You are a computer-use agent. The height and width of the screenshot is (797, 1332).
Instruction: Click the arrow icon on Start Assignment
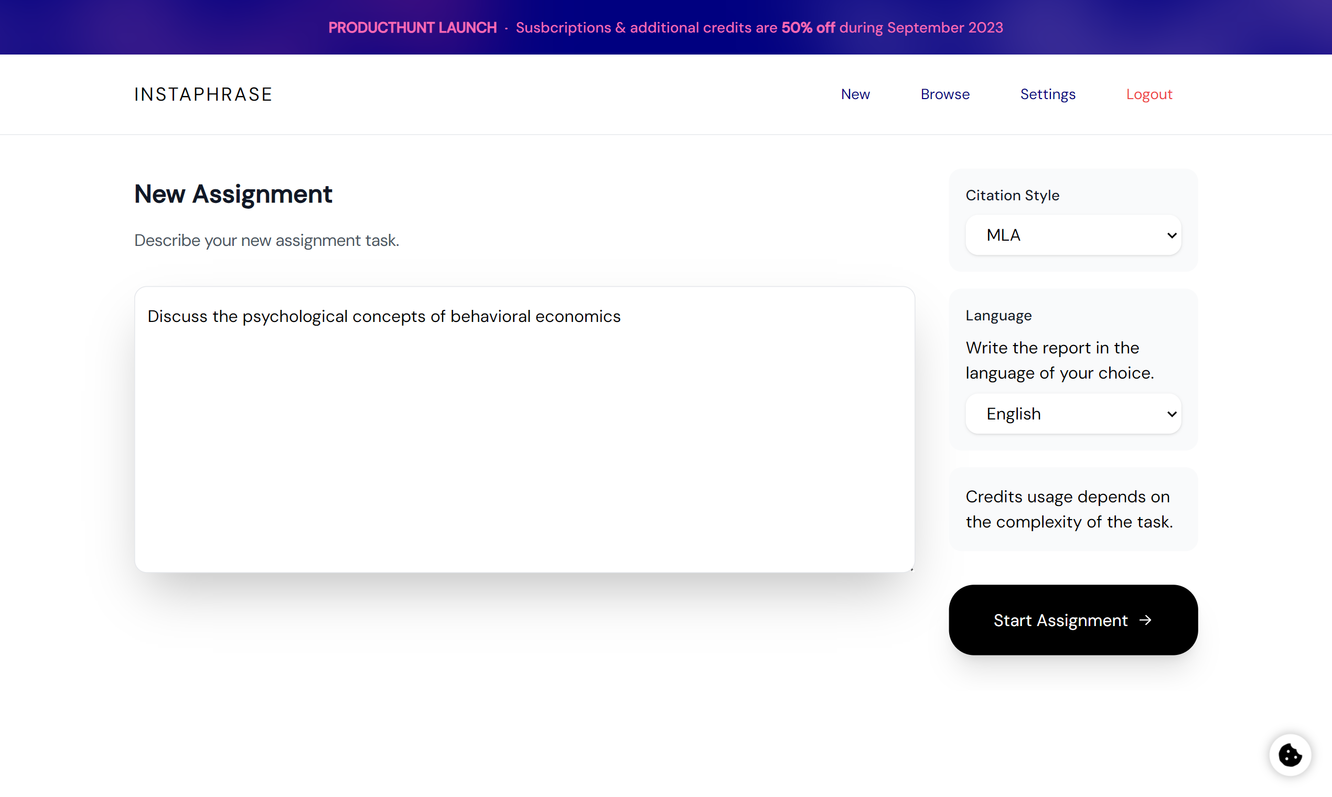click(x=1146, y=620)
